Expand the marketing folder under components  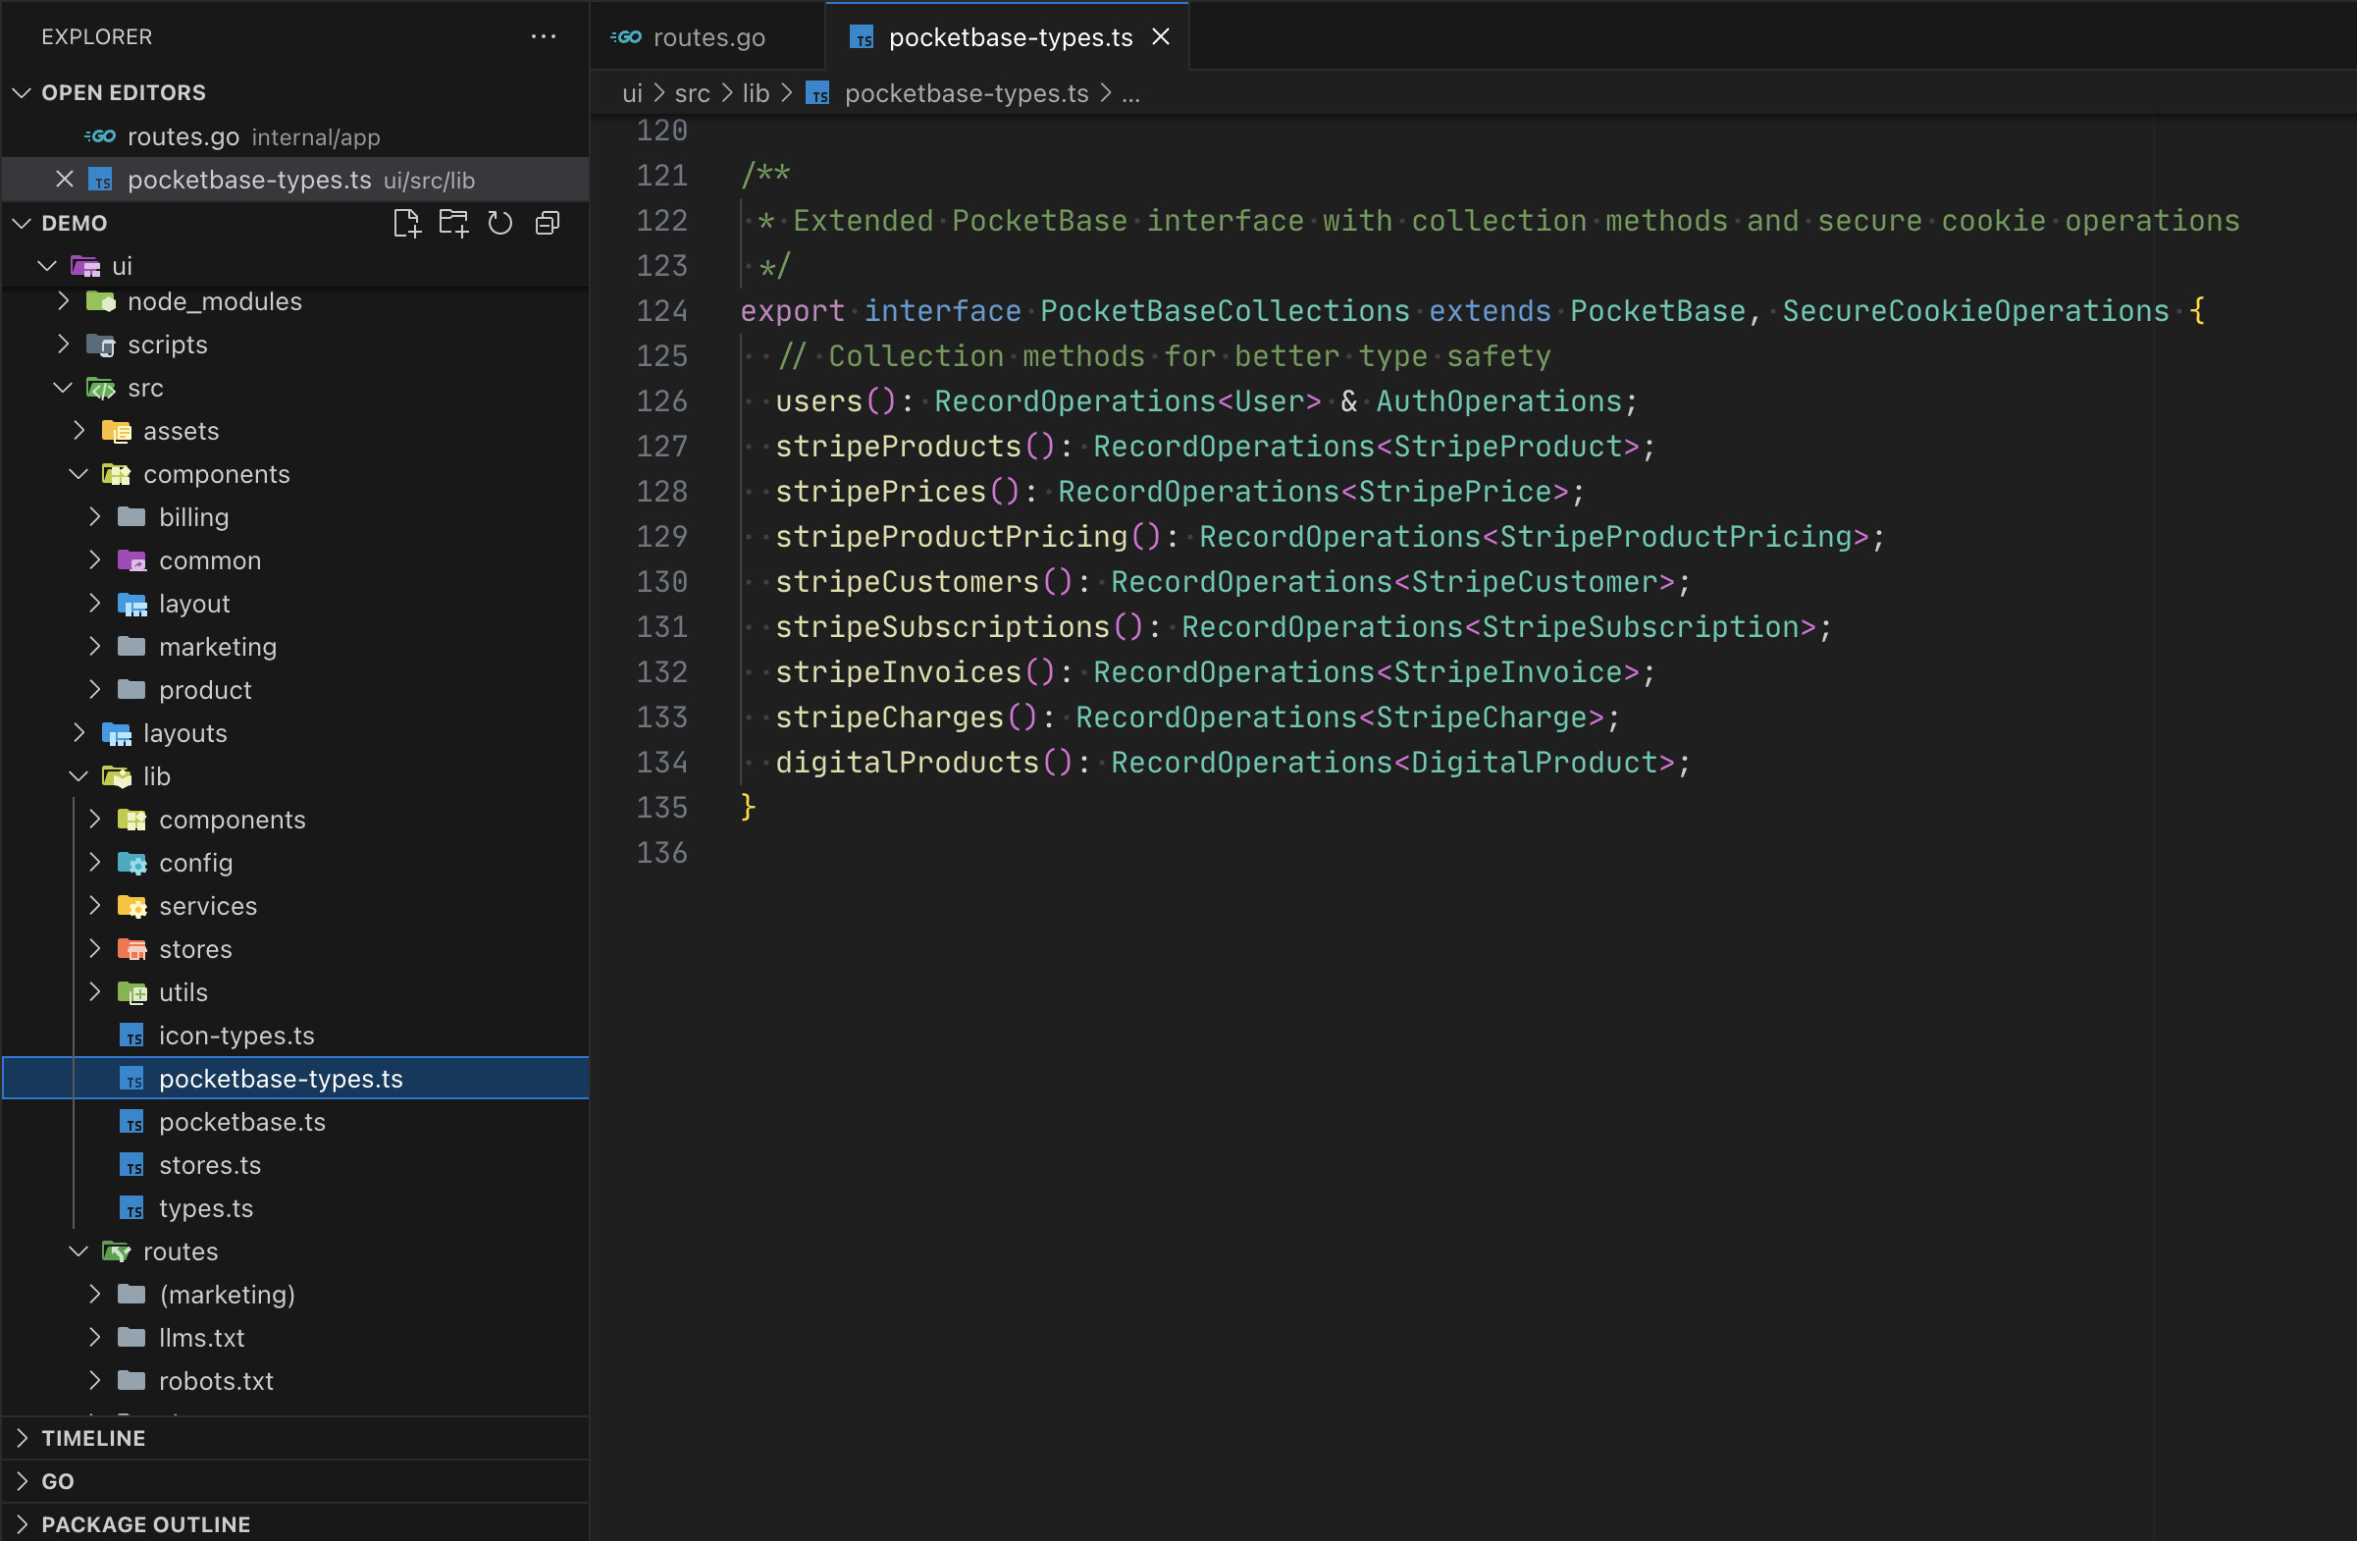coord(95,647)
